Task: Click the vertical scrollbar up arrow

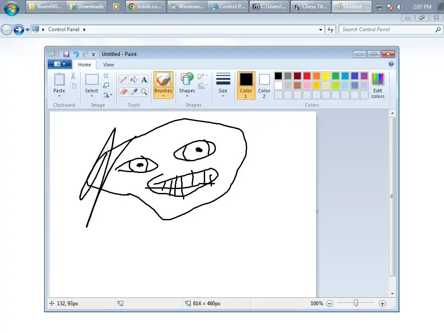Action: point(392,113)
